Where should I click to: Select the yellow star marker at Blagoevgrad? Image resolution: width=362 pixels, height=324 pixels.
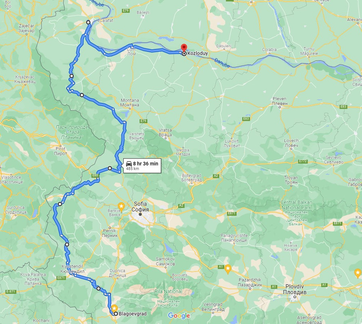click(x=114, y=309)
